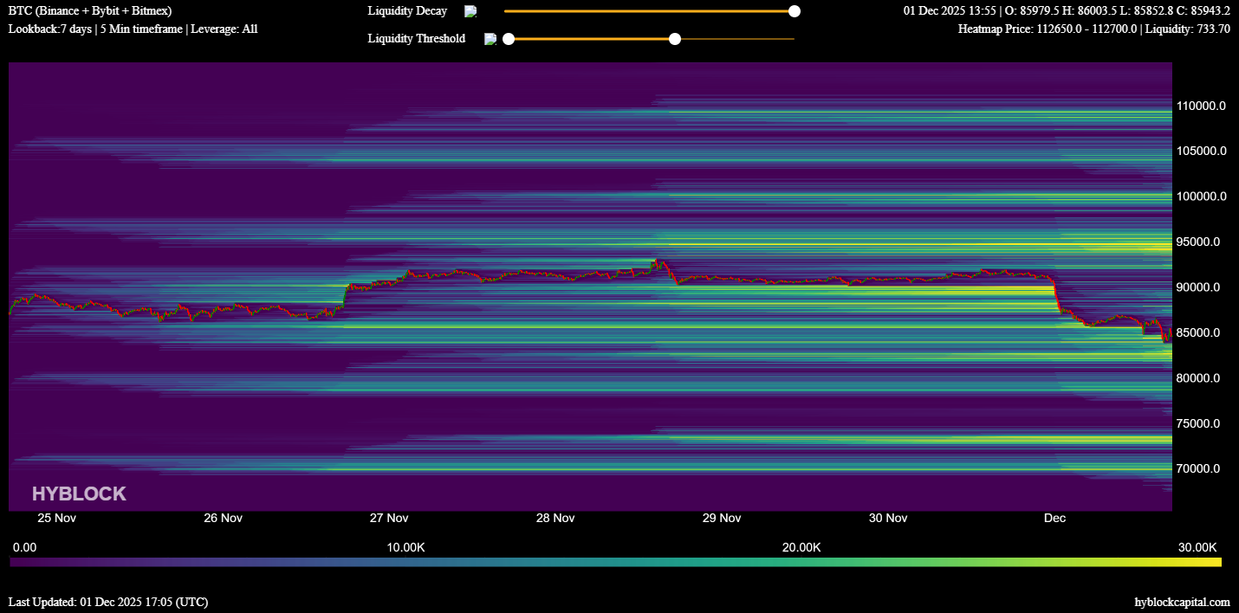This screenshot has width=1239, height=613.
Task: Click the 10.00K color scale label
Action: (405, 548)
